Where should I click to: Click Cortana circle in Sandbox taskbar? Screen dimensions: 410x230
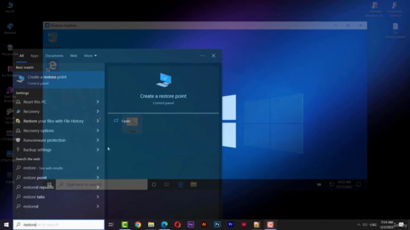pyautogui.click(x=154, y=185)
